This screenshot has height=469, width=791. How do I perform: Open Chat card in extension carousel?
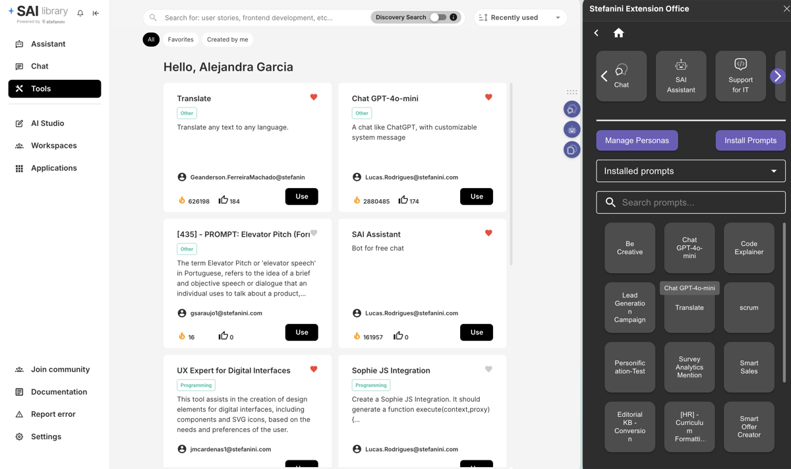[622, 76]
